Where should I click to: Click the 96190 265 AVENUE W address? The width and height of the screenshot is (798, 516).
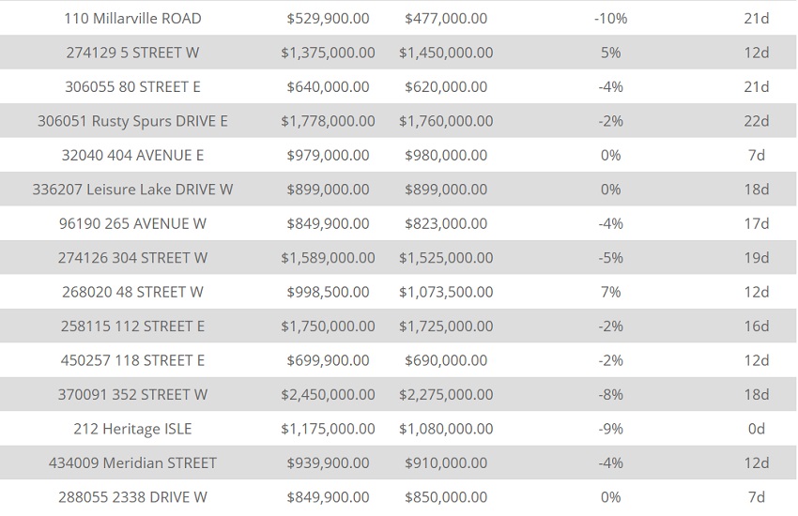pos(132,224)
